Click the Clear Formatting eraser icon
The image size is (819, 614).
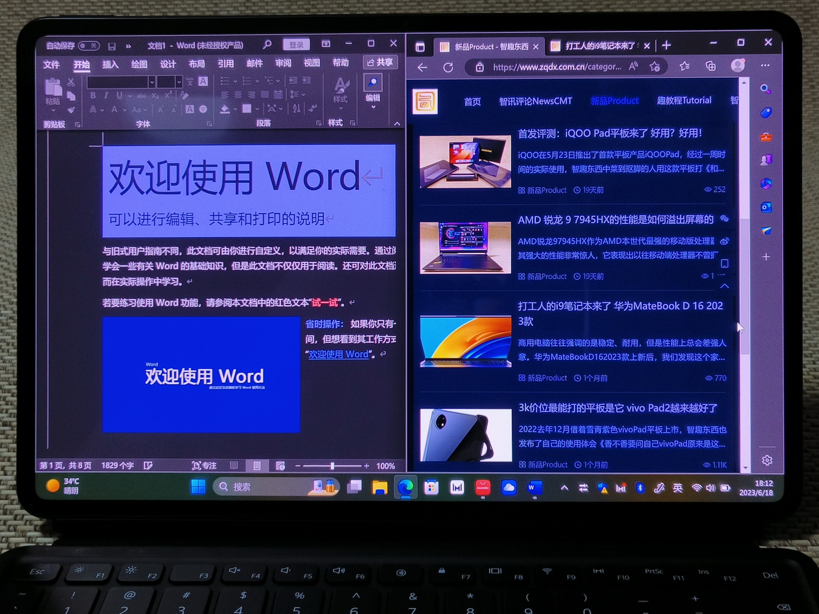(185, 96)
